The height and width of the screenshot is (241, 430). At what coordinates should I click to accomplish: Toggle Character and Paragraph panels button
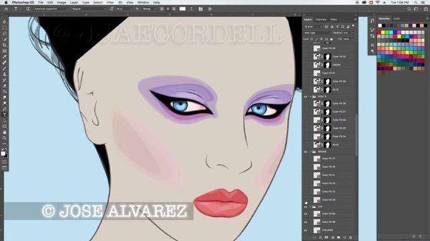tap(200, 9)
